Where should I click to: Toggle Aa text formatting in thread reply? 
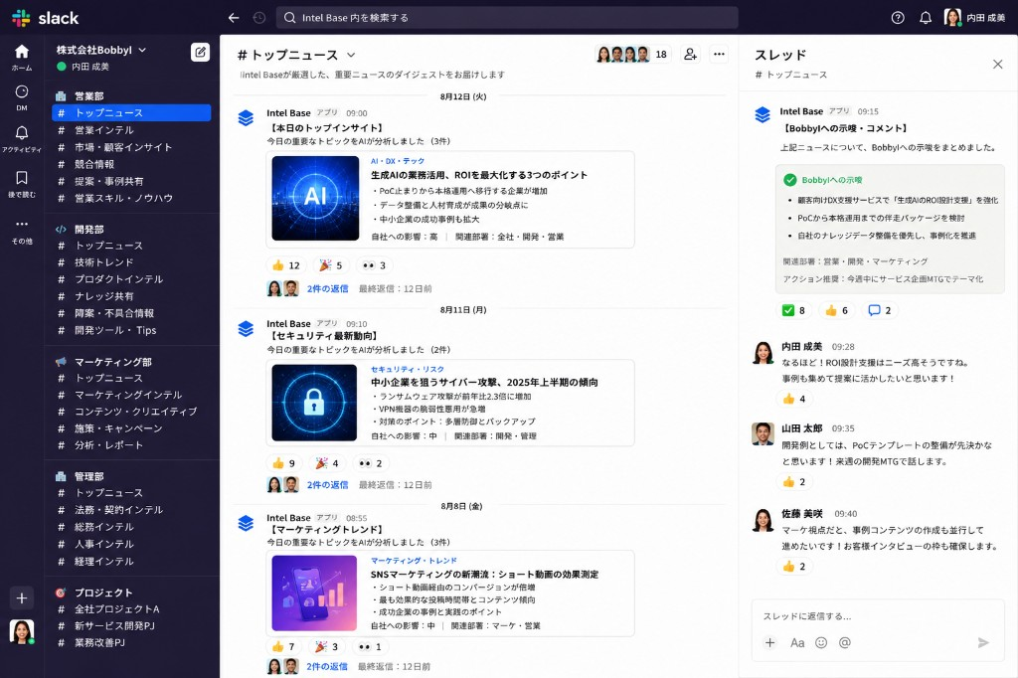[x=797, y=643]
